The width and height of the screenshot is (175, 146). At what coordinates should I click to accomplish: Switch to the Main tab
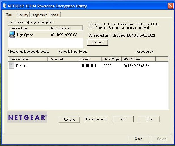tap(9, 14)
